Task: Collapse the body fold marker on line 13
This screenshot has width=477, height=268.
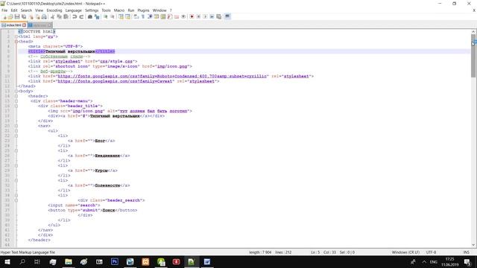Action: pos(16,91)
